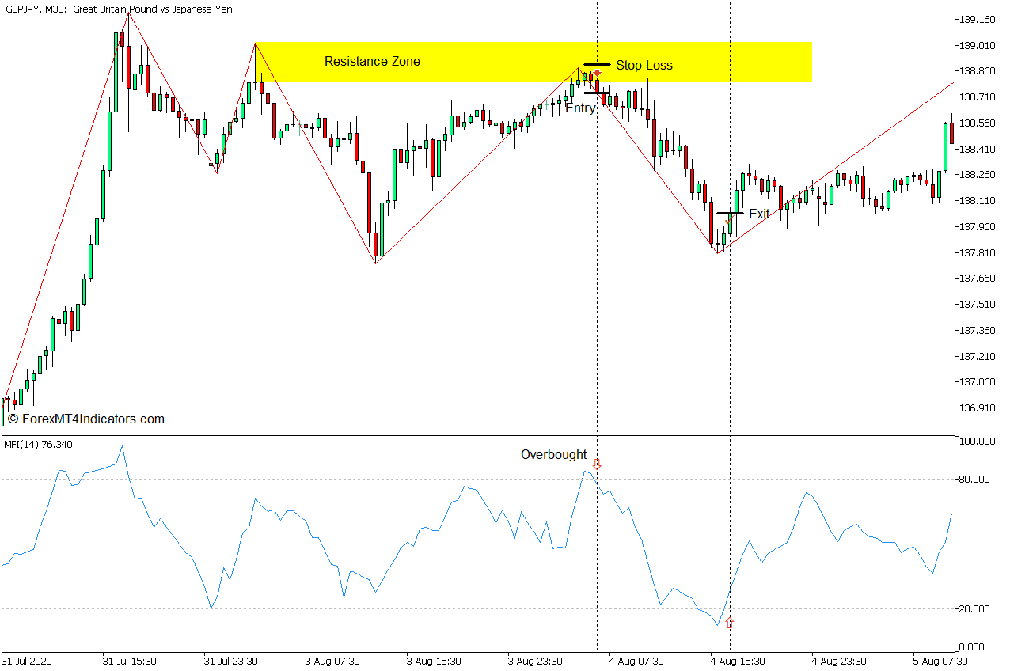1010x671 pixels.
Task: Click the 20.000 MFI level label
Action: (976, 609)
